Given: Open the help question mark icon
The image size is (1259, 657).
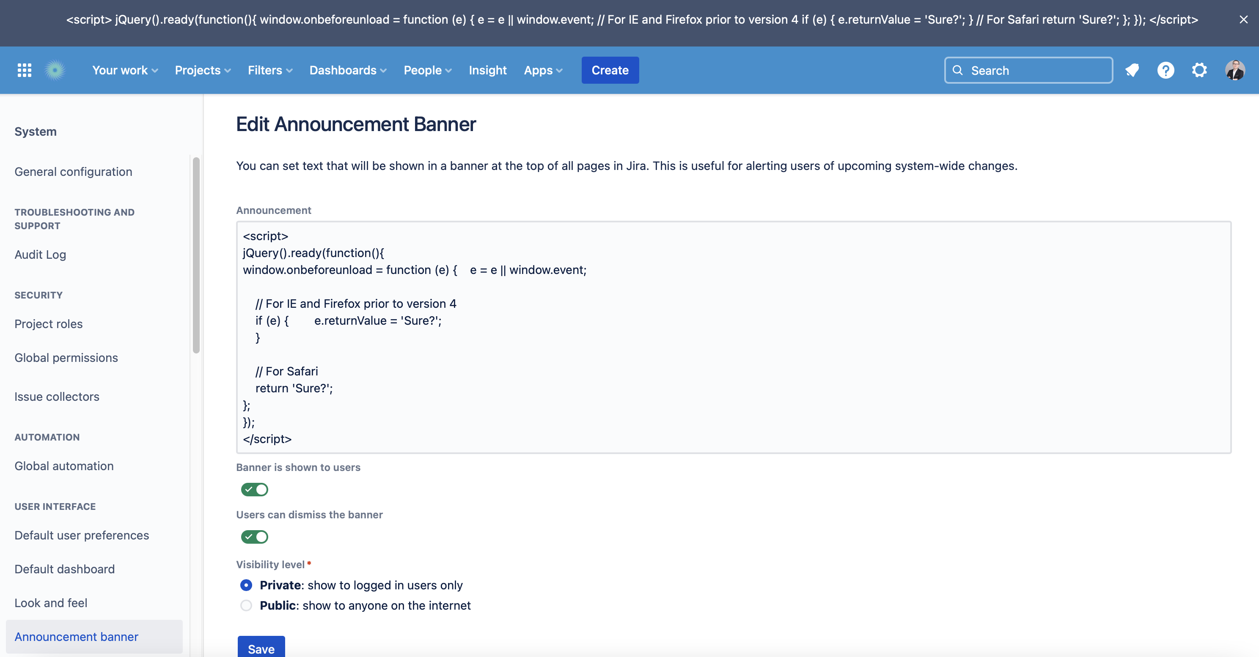Looking at the screenshot, I should click(x=1166, y=70).
